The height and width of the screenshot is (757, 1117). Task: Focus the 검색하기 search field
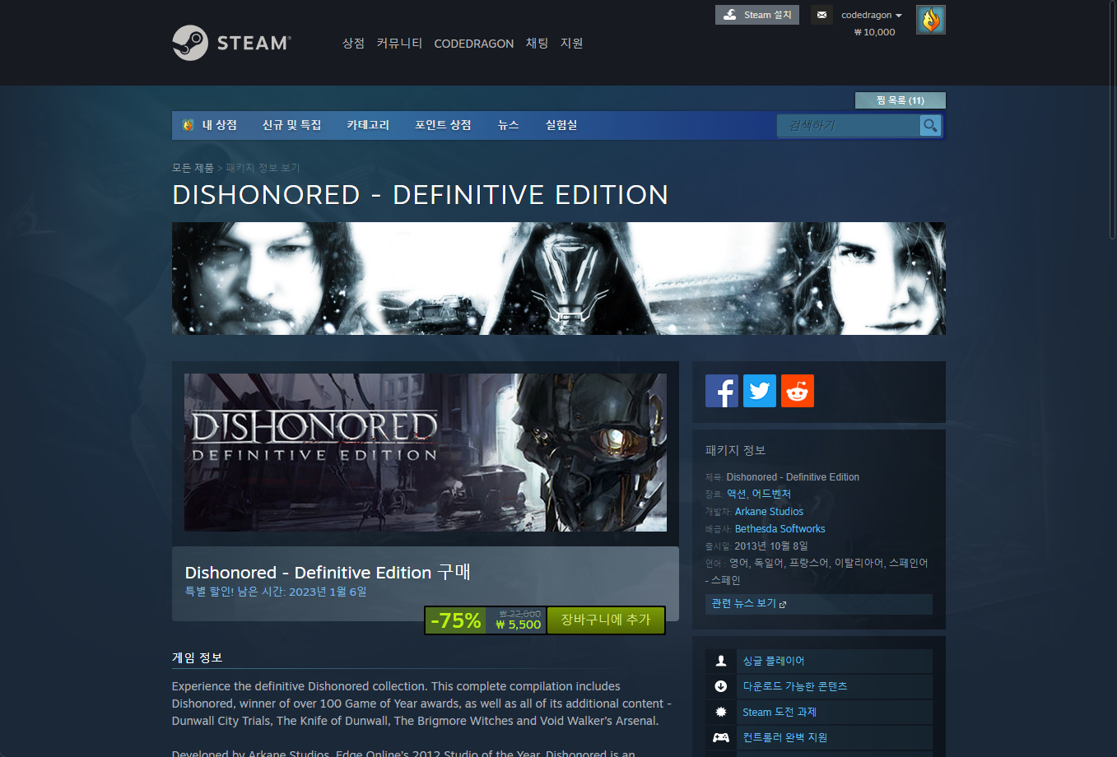point(849,125)
